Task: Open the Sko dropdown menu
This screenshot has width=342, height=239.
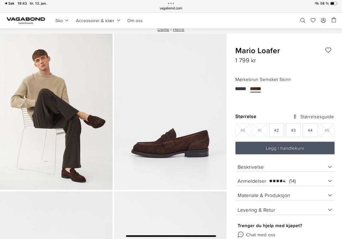Action: click(x=62, y=20)
